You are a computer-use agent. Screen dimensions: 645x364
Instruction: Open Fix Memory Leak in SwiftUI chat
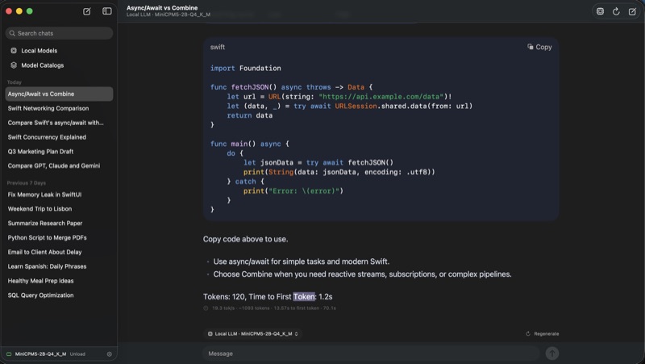click(59, 195)
